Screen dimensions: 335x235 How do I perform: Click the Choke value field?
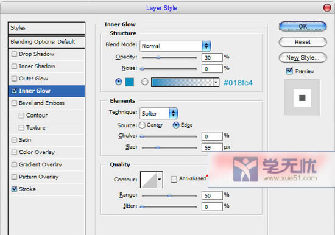[212, 136]
